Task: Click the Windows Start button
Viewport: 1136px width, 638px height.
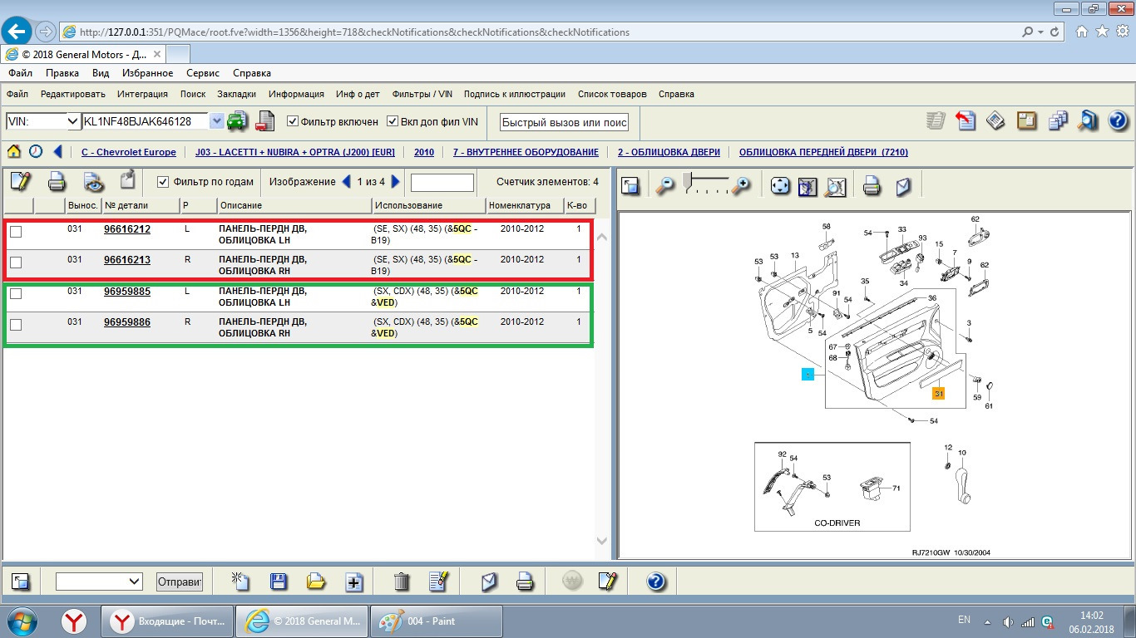Action: 21,621
